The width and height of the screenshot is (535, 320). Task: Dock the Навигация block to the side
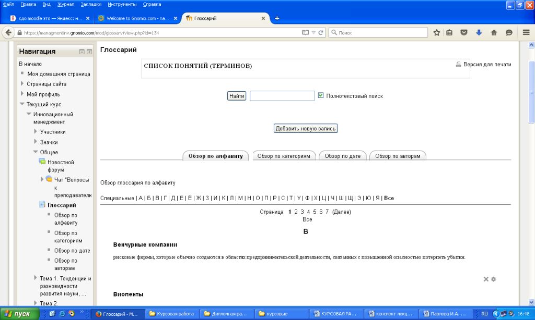tap(89, 52)
